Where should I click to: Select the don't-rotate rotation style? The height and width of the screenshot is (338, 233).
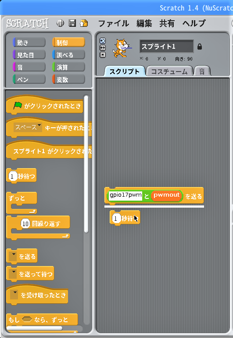pyautogui.click(x=103, y=55)
